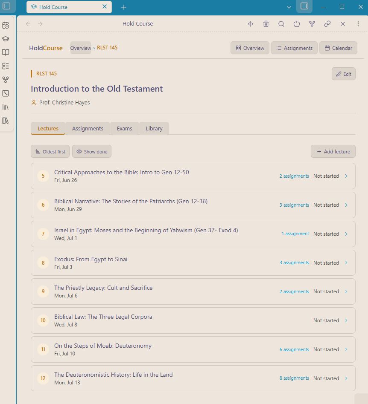Click the apple-shaped icon in toolbar

297,24
